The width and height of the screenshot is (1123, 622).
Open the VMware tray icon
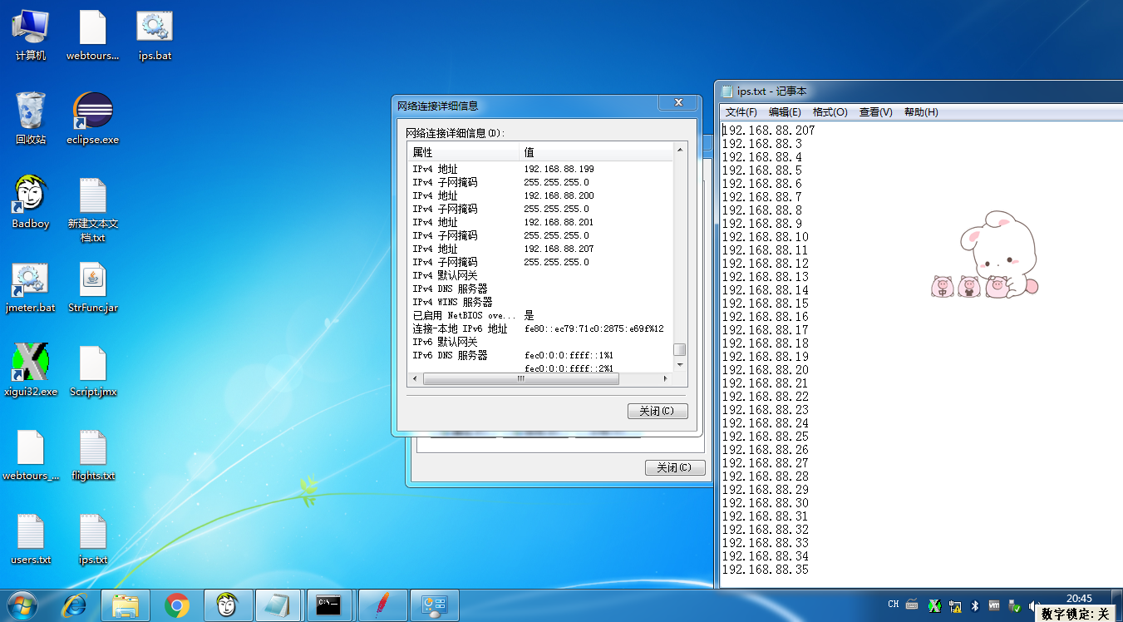pyautogui.click(x=994, y=605)
